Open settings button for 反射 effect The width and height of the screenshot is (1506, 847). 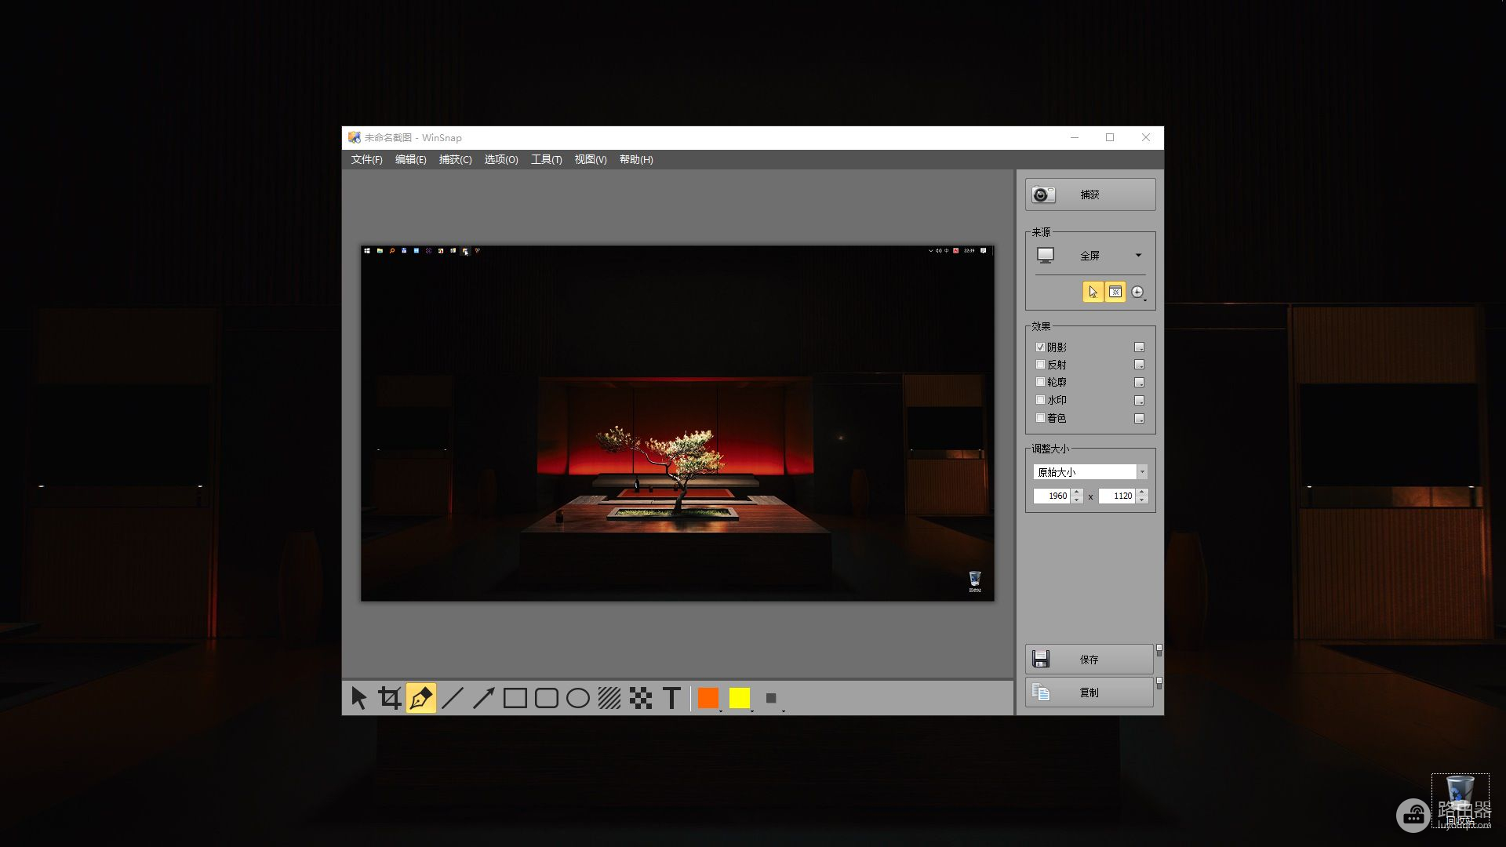click(x=1139, y=365)
